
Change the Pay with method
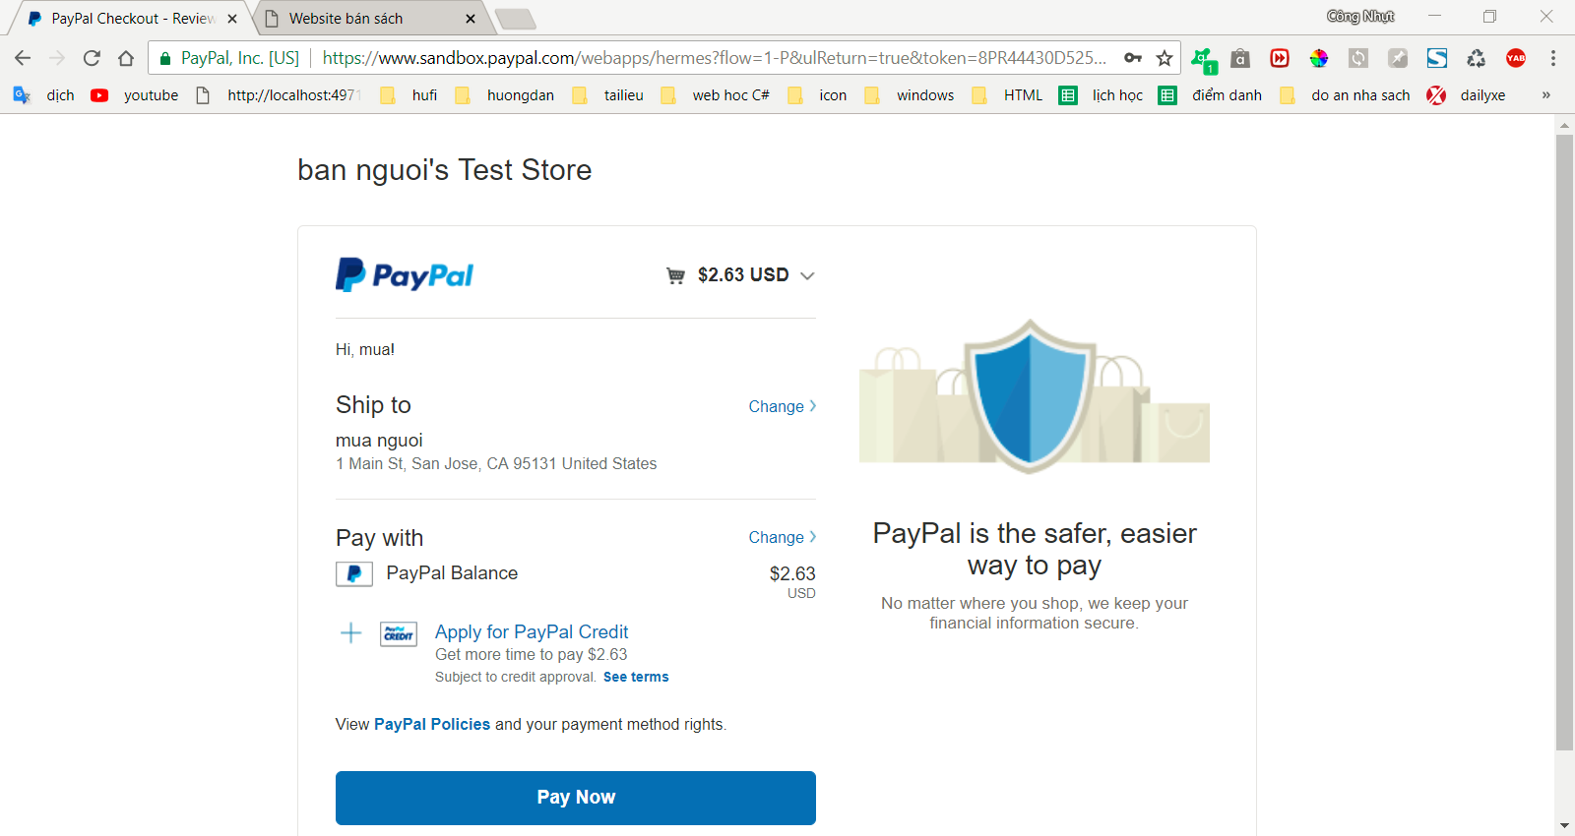(783, 537)
